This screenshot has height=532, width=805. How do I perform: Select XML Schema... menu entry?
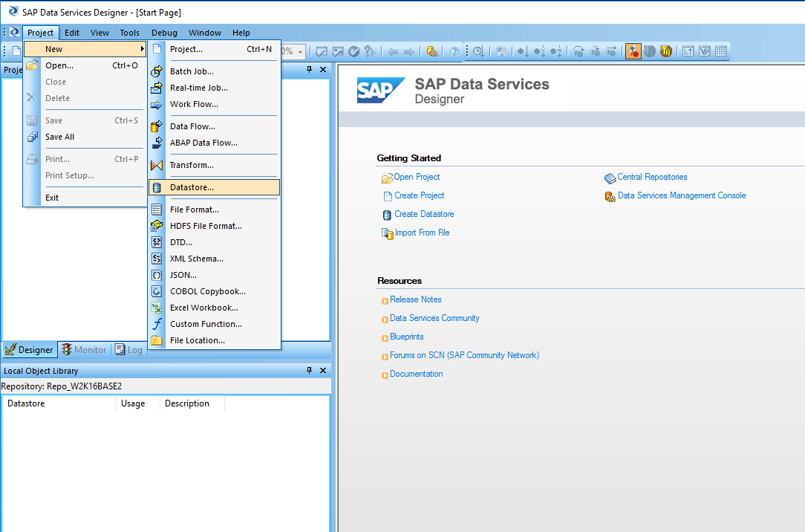point(214,259)
